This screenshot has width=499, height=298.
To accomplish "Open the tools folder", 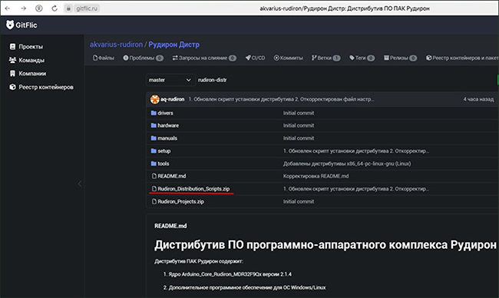I will [x=164, y=164].
